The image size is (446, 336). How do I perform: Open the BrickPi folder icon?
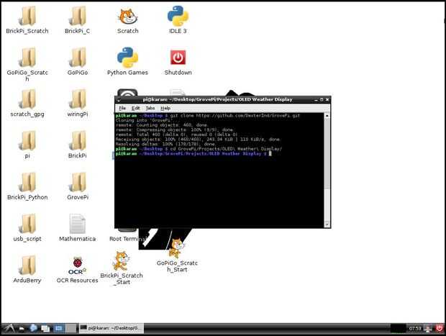coord(78,141)
